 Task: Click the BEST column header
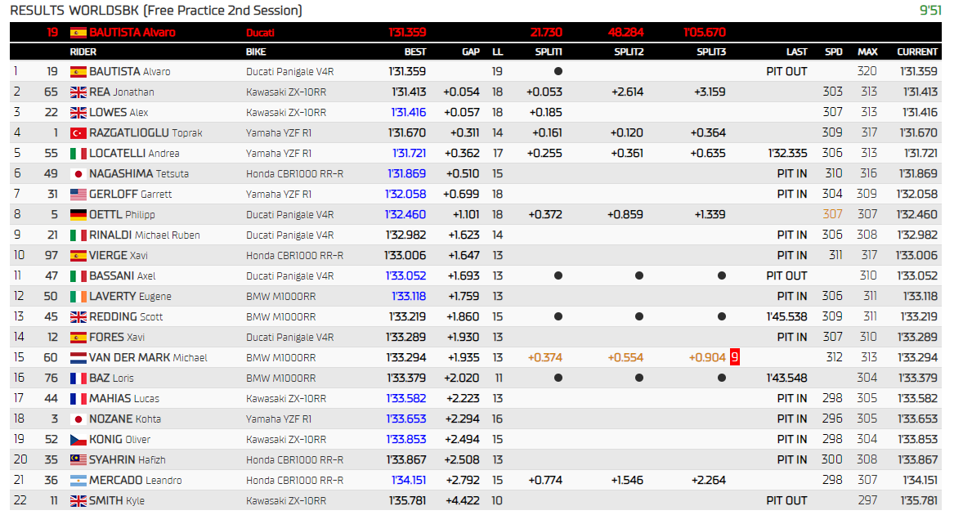coord(415,52)
